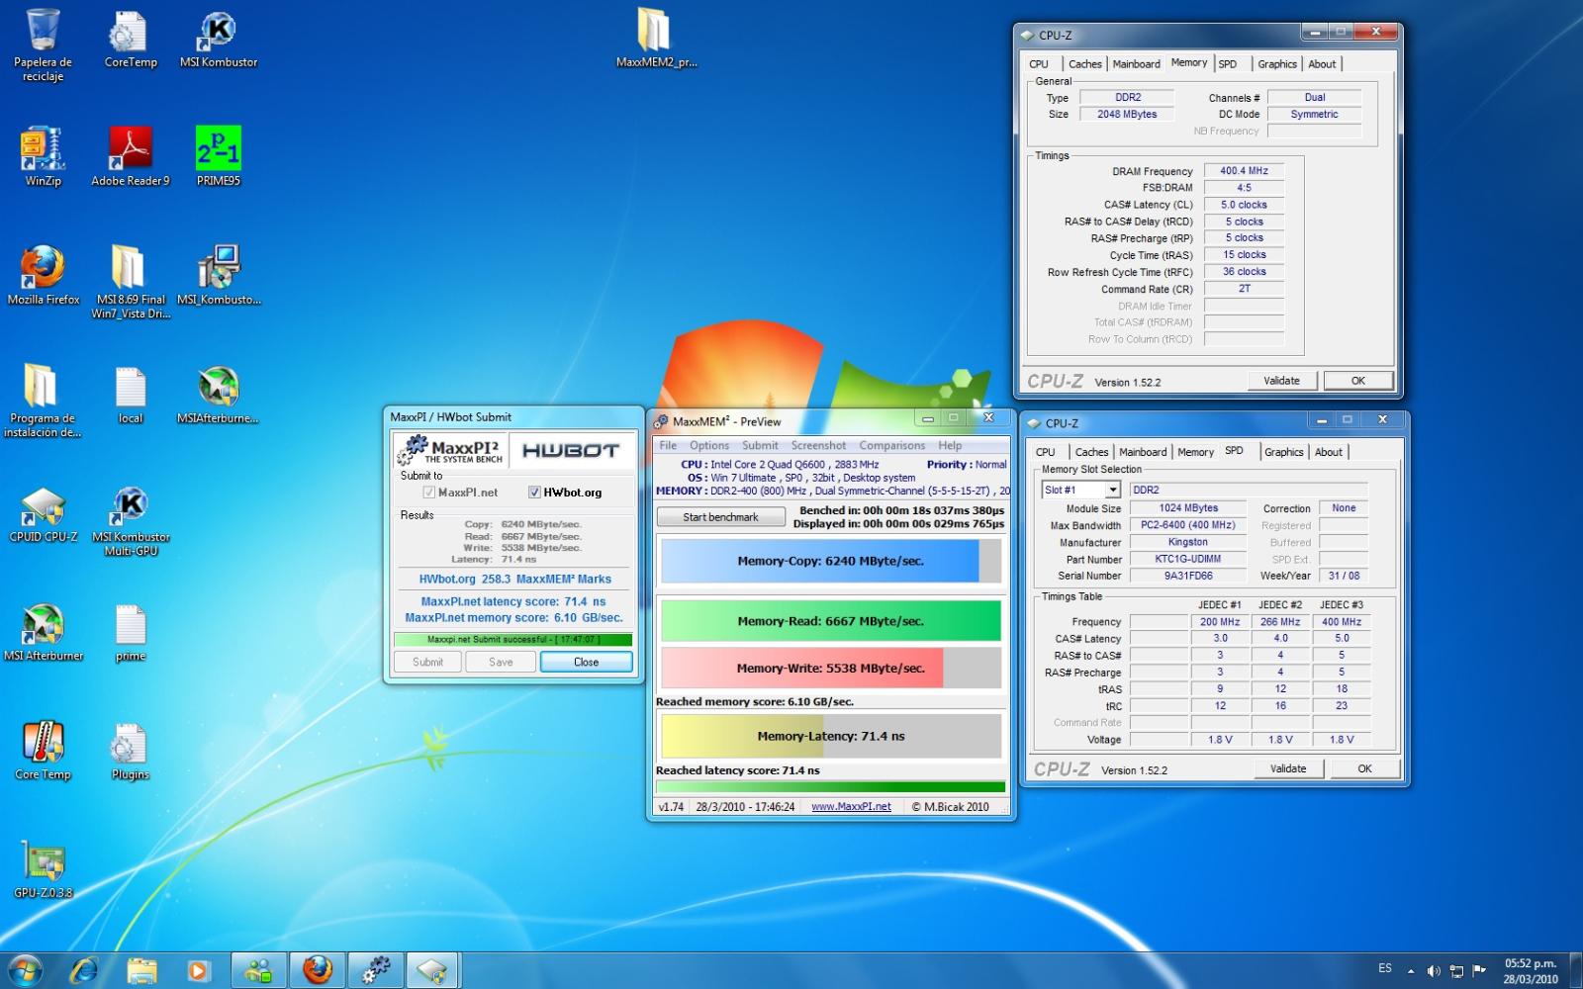The height and width of the screenshot is (989, 1583).
Task: Open the Windows Media Player taskbar icon
Action: click(x=198, y=970)
